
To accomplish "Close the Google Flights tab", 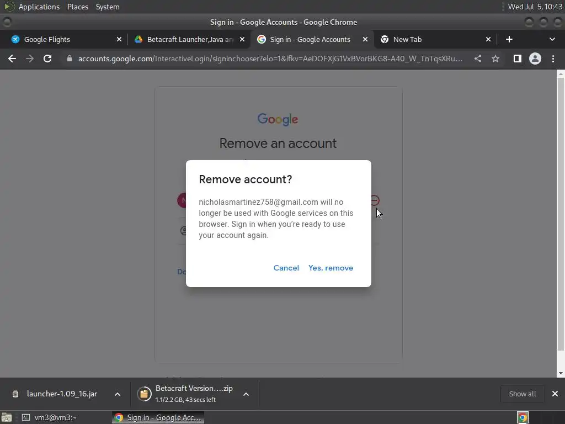I will point(119,39).
